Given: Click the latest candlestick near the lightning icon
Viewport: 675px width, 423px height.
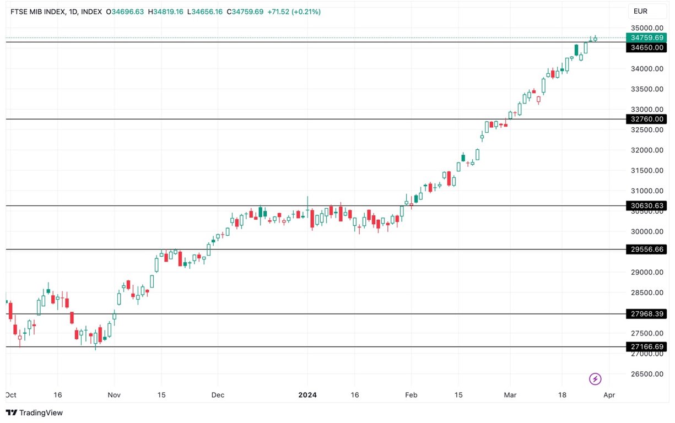Looking at the screenshot, I should click(x=594, y=39).
